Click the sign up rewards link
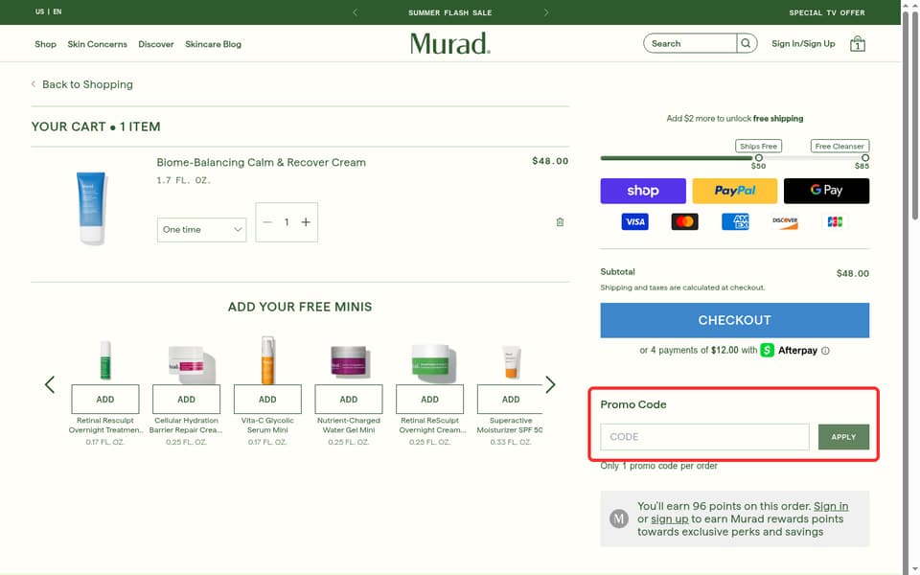 [670, 519]
